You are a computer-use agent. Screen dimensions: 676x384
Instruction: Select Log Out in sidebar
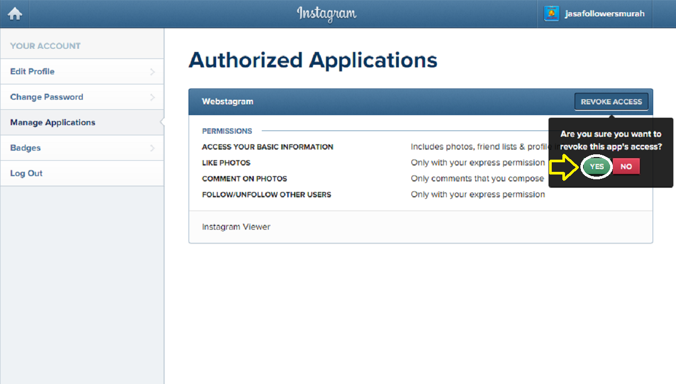(82, 173)
